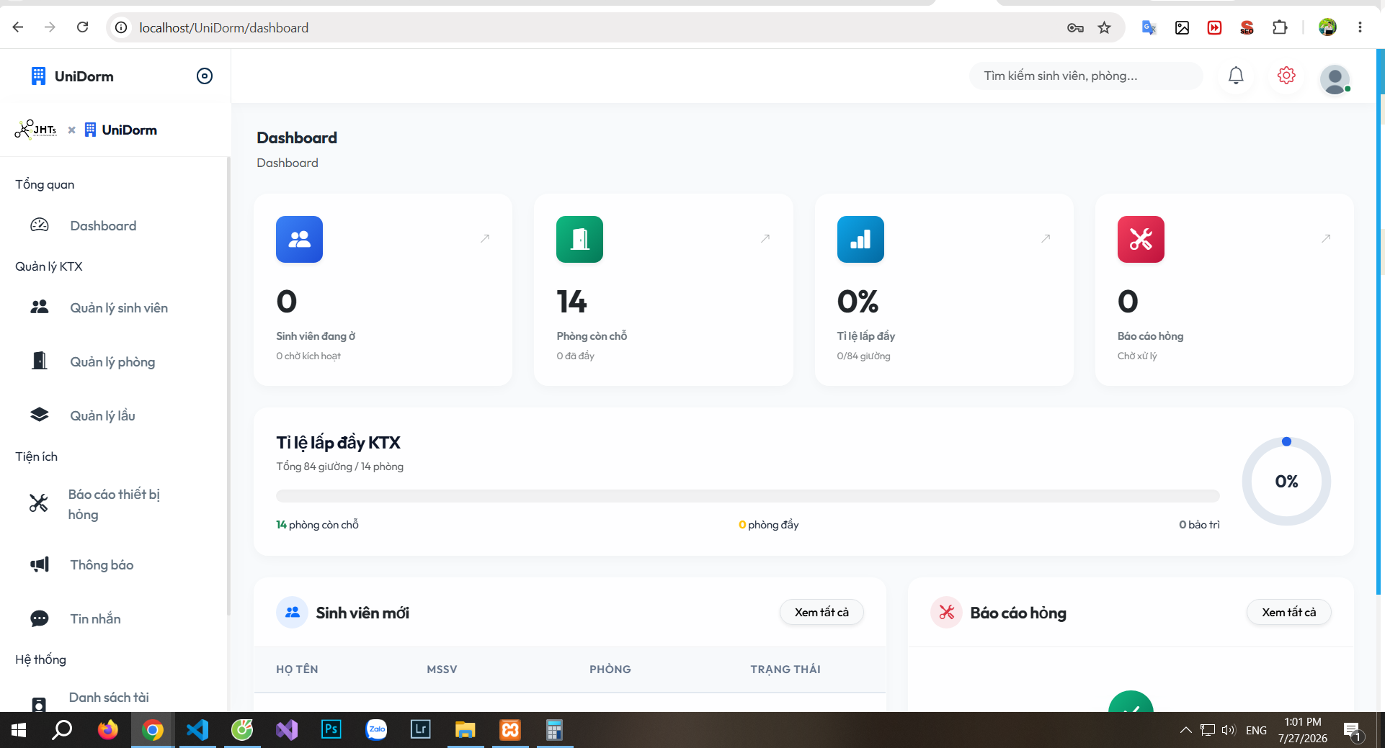The image size is (1385, 748).
Task: Open arrow link on Tỉ lệ lấp đầy card
Action: point(1046,238)
